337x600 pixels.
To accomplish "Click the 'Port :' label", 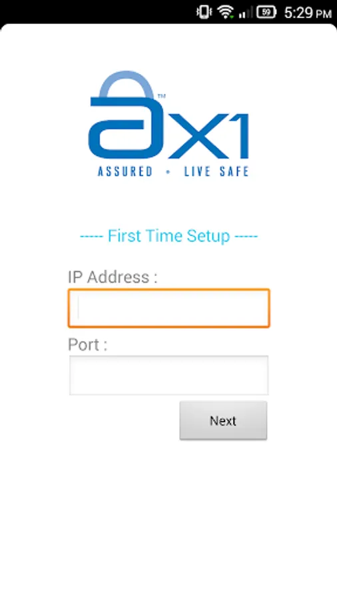I will tap(87, 345).
